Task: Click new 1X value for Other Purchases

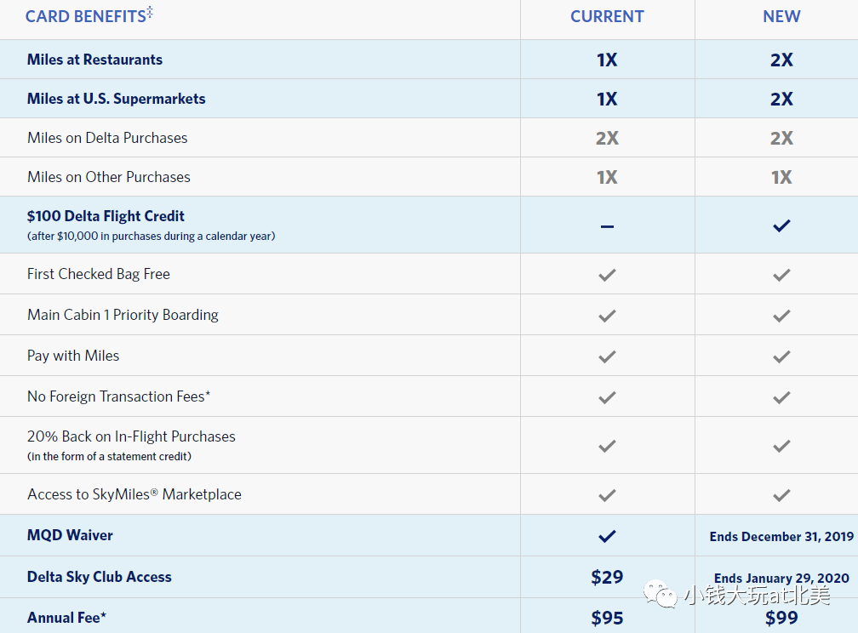Action: [x=781, y=177]
